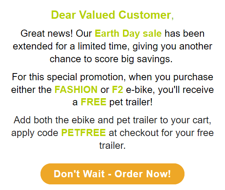
Task: Open the F2 e-bike link
Action: (117, 90)
